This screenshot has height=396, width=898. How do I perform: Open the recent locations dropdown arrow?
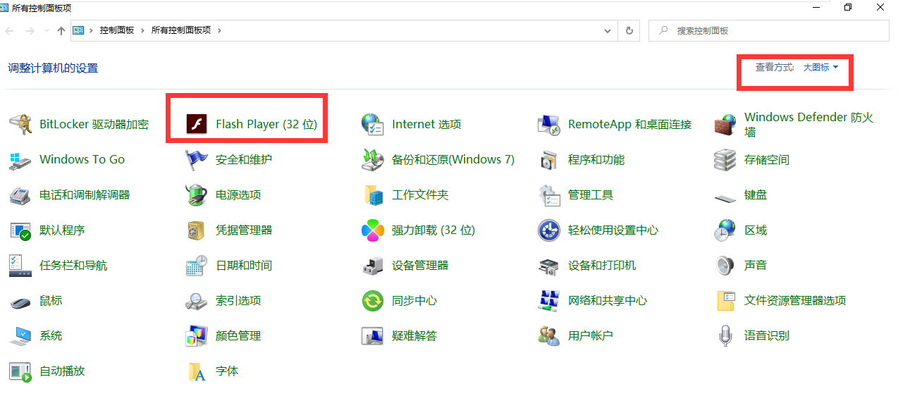click(47, 31)
